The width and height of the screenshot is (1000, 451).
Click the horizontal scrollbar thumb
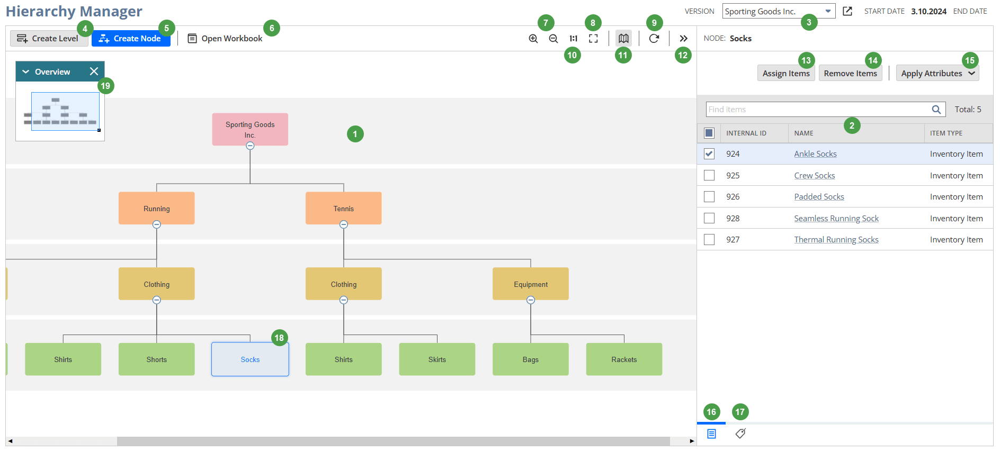(x=393, y=441)
